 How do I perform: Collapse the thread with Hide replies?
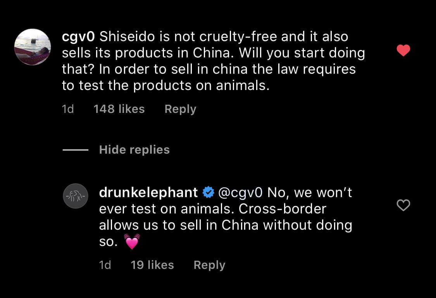pos(134,150)
